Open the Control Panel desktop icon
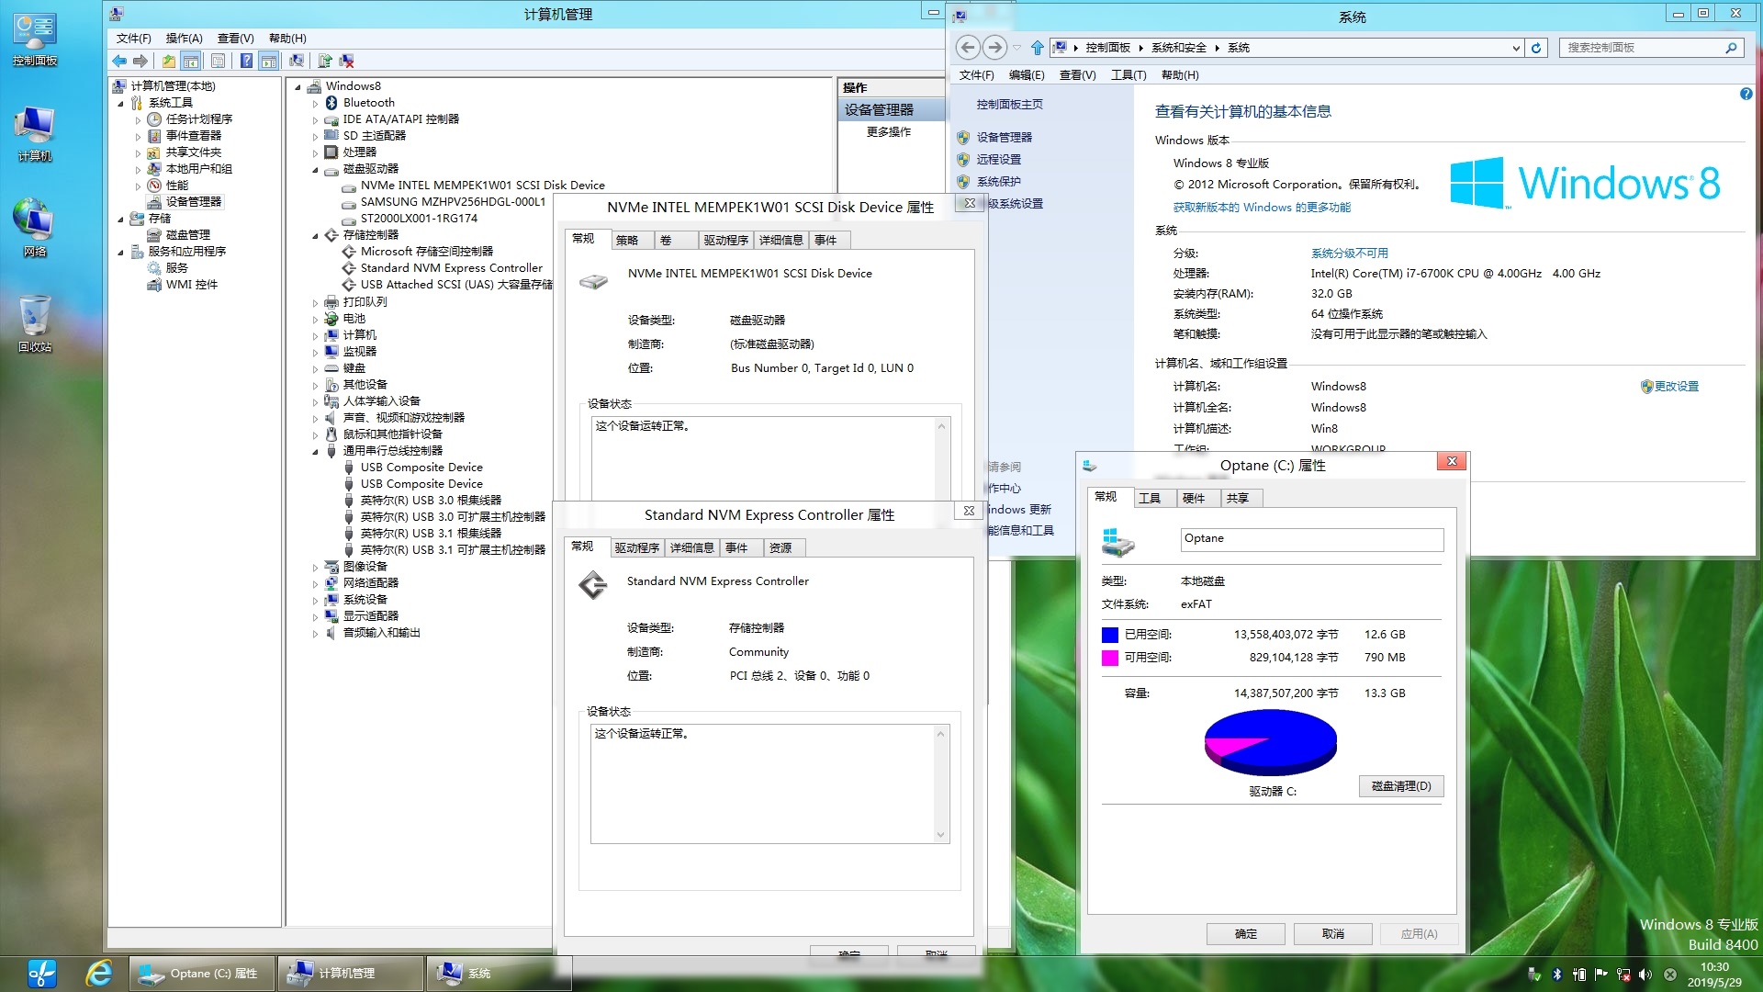Screen dimensions: 1763x992 35,40
